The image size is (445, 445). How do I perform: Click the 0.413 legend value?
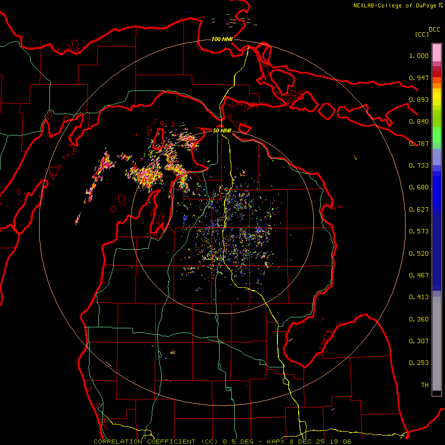pyautogui.click(x=419, y=297)
